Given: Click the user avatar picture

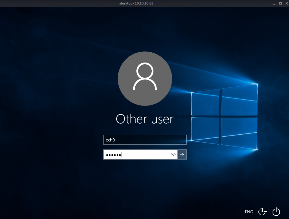Looking at the screenshot, I should pos(145,79).
